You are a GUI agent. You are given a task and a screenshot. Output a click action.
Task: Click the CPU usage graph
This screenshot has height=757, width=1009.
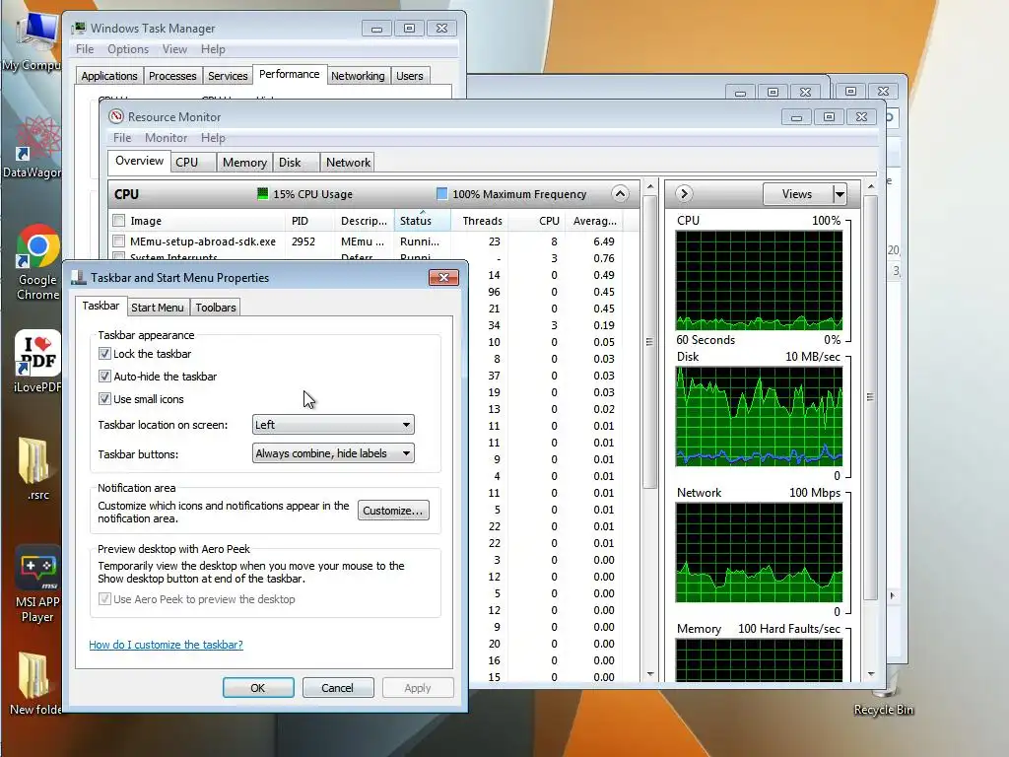[760, 281]
